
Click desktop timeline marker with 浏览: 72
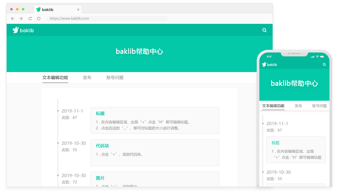tap(58, 175)
